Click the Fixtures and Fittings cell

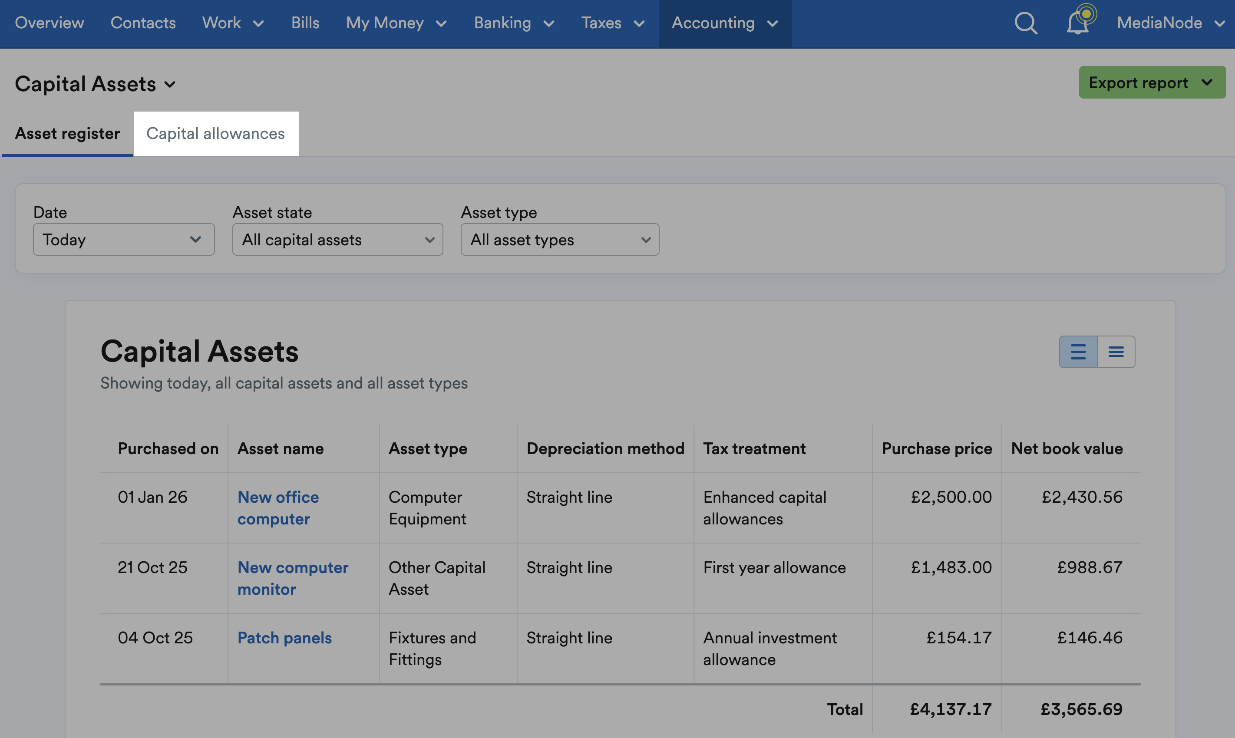pyautogui.click(x=432, y=649)
